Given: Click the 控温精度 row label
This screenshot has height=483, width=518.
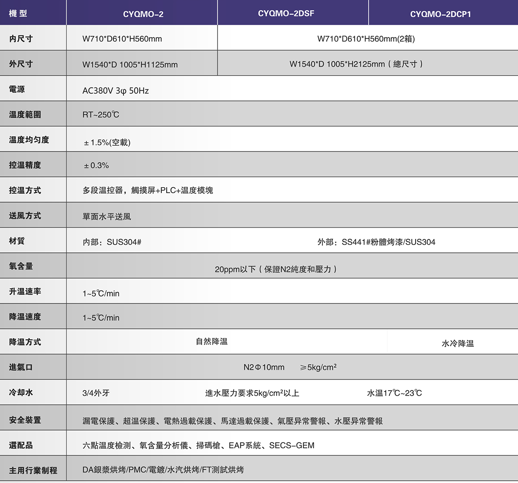Looking at the screenshot, I should pyautogui.click(x=25, y=165).
